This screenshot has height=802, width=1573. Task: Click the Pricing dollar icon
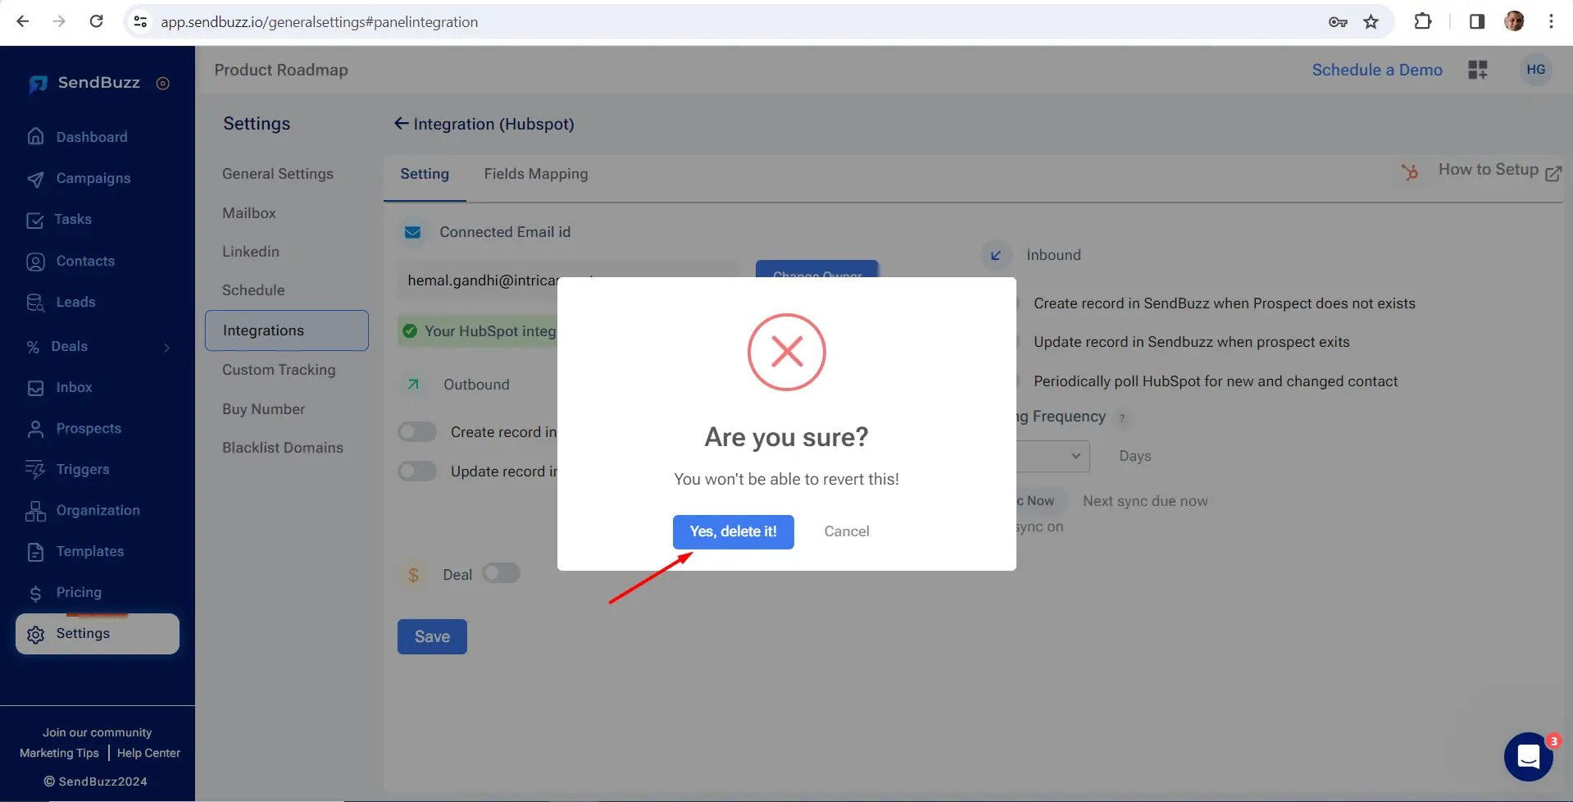(x=35, y=594)
